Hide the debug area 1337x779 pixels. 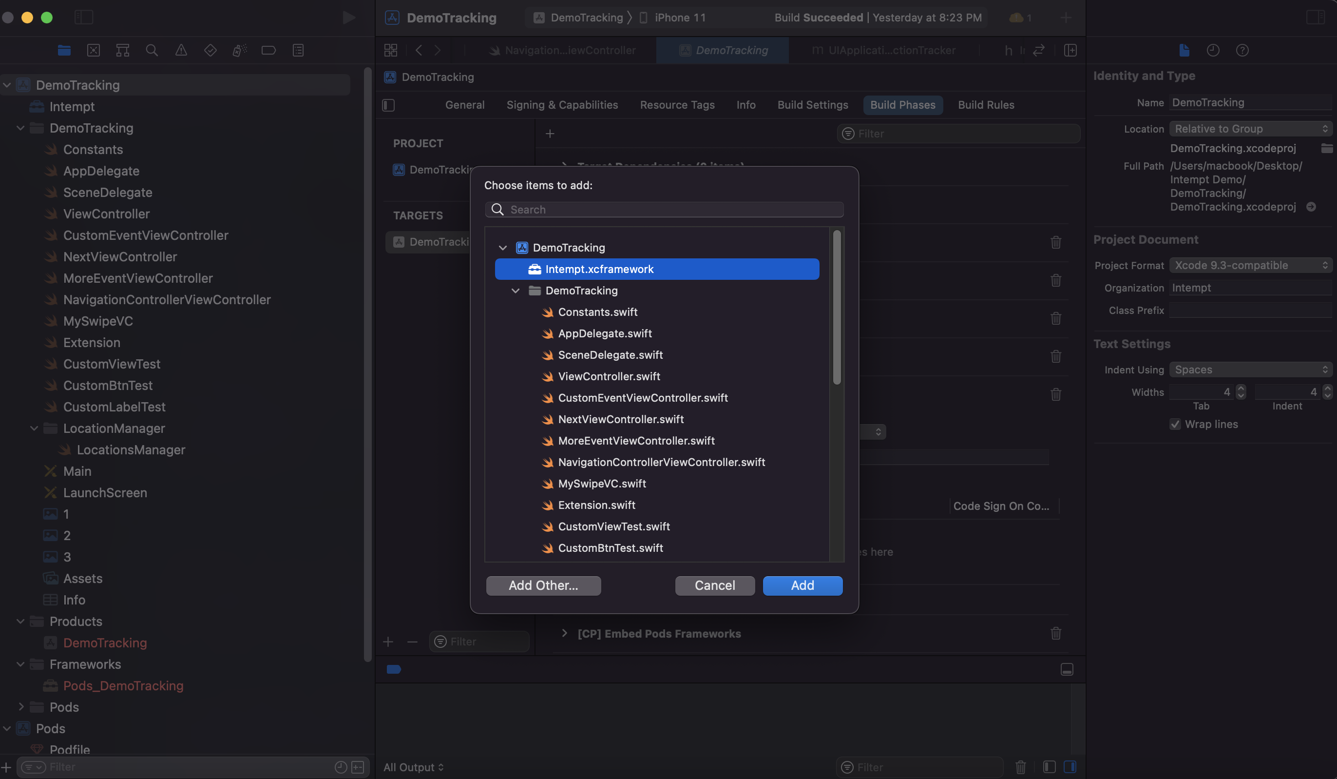(1067, 669)
